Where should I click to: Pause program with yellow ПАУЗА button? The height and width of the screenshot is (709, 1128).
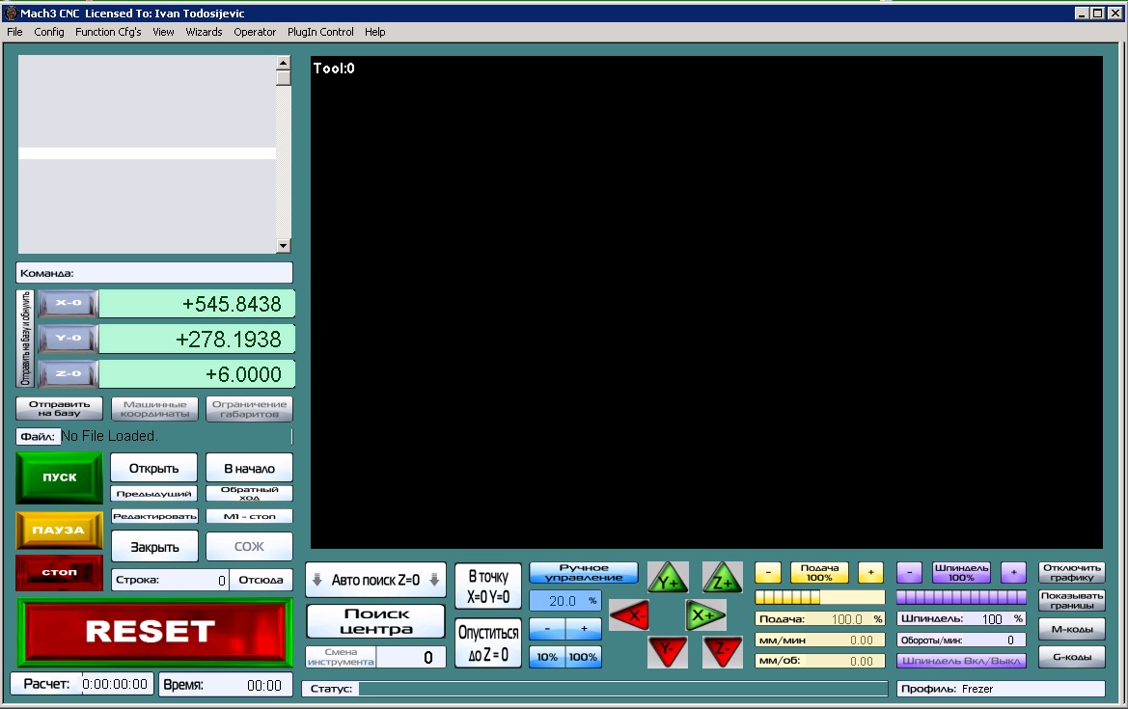60,530
